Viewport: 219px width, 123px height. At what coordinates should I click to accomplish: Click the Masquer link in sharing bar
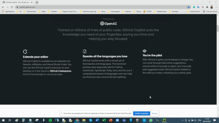155,113
